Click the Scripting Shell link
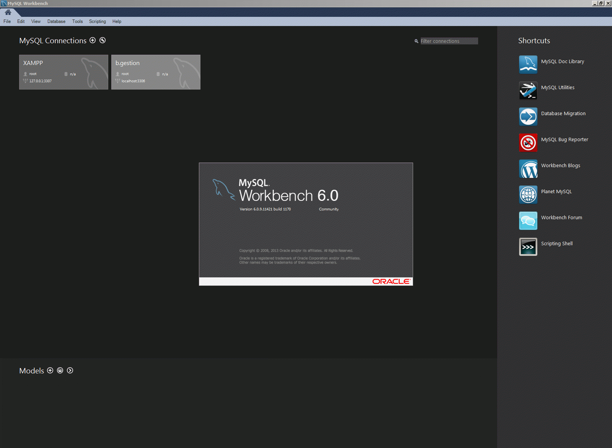Screen dimensions: 612x448 point(557,244)
